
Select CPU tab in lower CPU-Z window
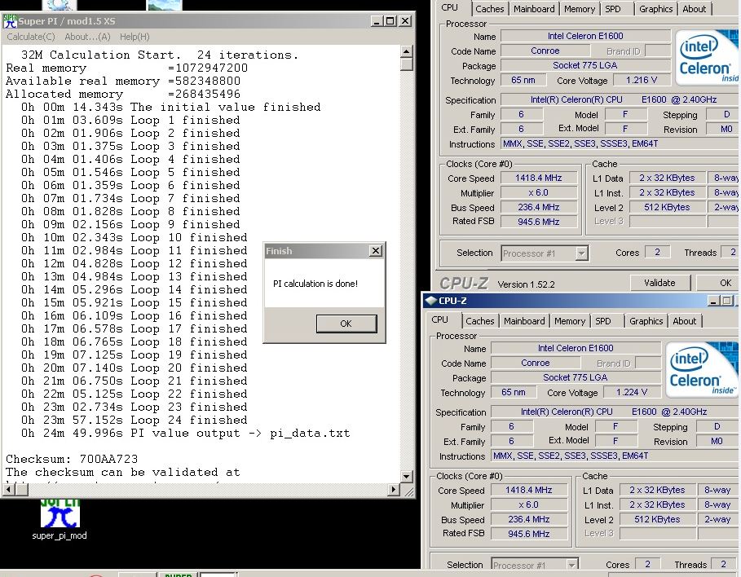click(x=440, y=319)
